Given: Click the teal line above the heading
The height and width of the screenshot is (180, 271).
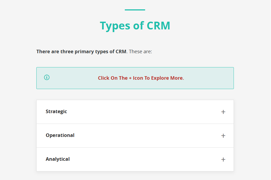Looking at the screenshot, I should [135, 10].
